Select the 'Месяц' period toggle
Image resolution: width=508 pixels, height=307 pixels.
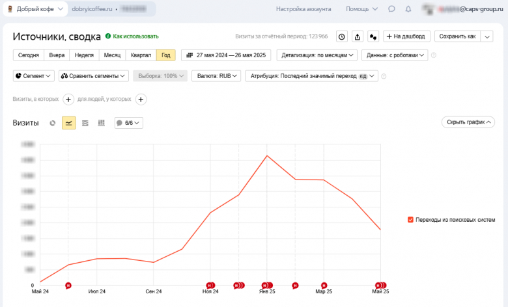[112, 55]
